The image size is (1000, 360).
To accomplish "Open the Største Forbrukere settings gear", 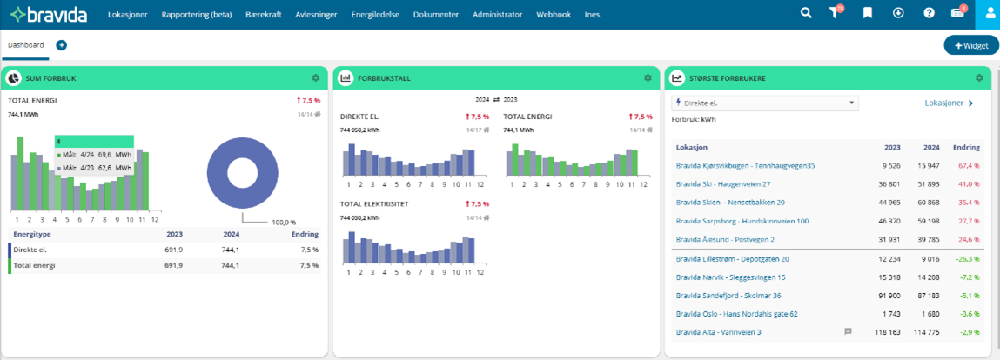I will tap(979, 78).
